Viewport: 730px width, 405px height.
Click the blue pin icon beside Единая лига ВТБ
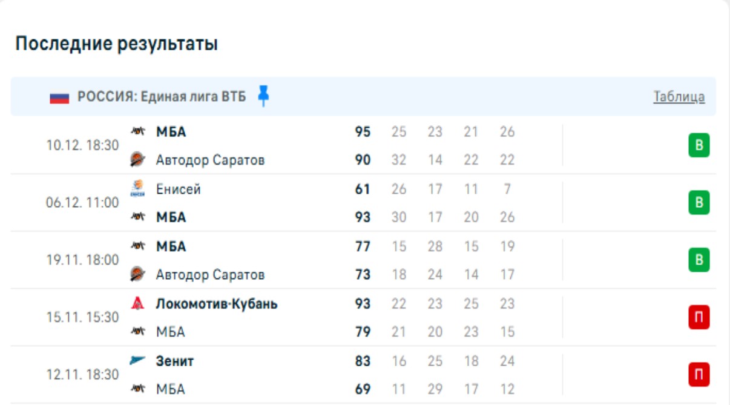pos(263,96)
